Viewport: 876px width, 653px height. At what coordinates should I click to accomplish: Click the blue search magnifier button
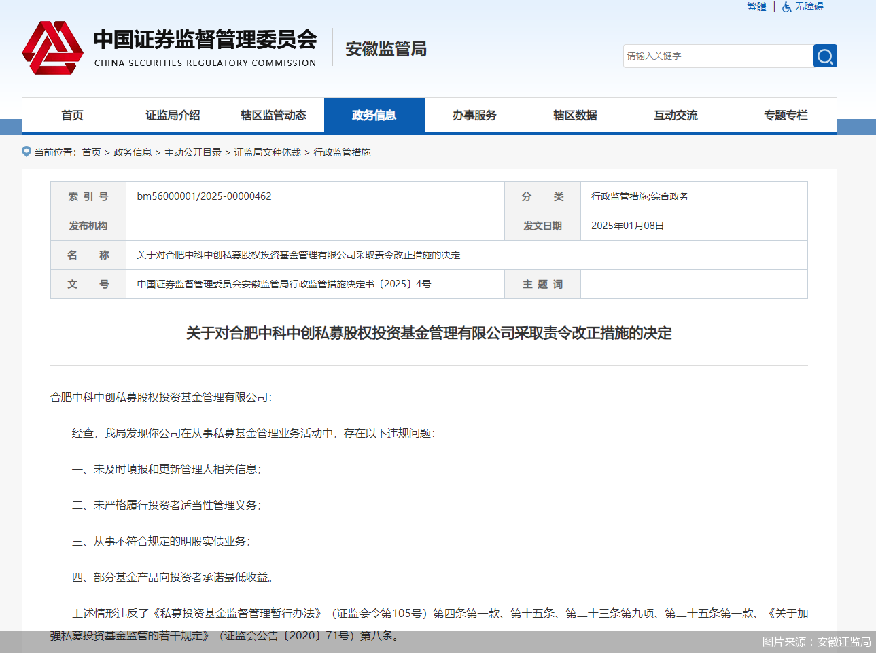[824, 56]
